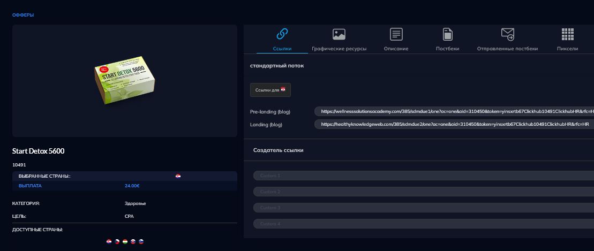Click the flag in Выбранные страны row
This screenshot has height=251, width=594.
(x=178, y=176)
